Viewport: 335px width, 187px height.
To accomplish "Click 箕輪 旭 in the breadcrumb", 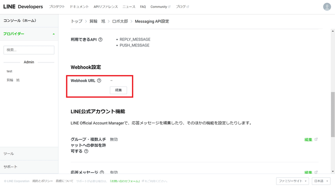I will [x=98, y=21].
